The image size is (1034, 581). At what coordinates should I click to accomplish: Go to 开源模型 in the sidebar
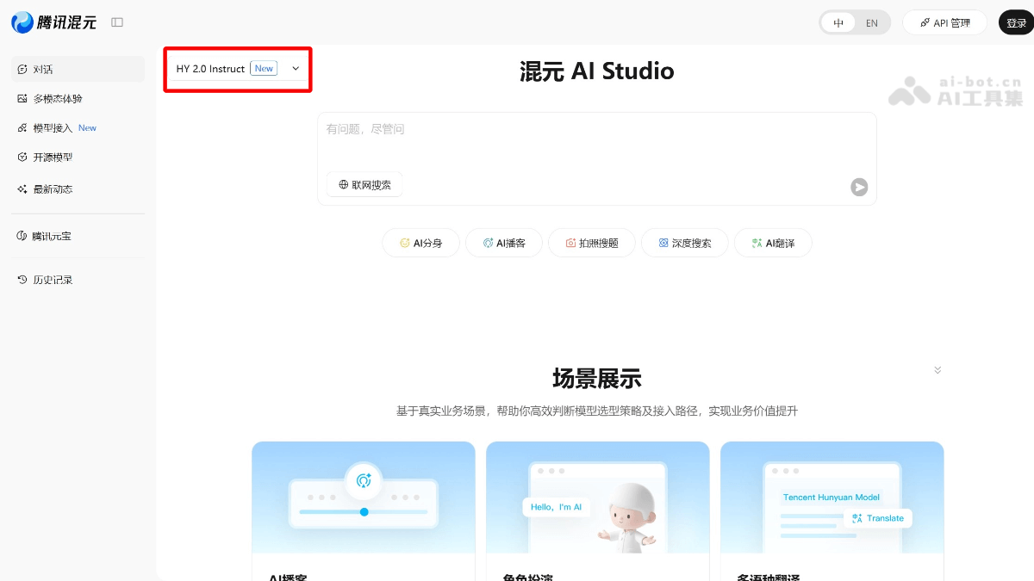point(52,157)
